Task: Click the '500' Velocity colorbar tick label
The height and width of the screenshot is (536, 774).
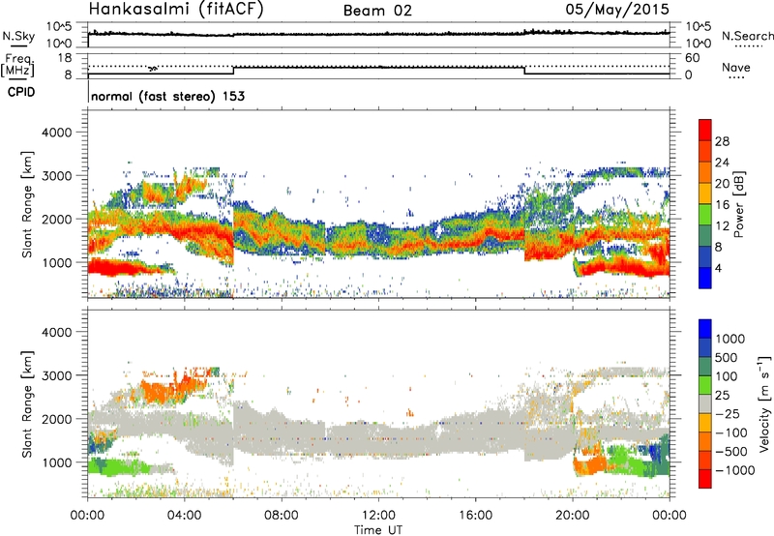Action: [x=727, y=358]
